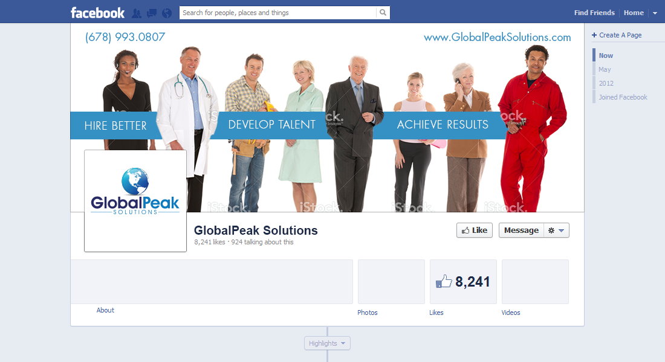The height and width of the screenshot is (362, 665).
Task: Check the globe notifications icon
Action: click(x=166, y=12)
